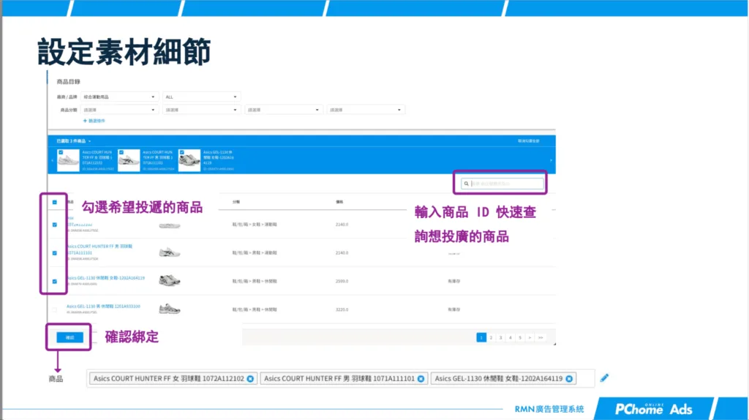Uncheck Asics GEL-1130 休閒鞋 女鞋 row checkbox

point(54,282)
